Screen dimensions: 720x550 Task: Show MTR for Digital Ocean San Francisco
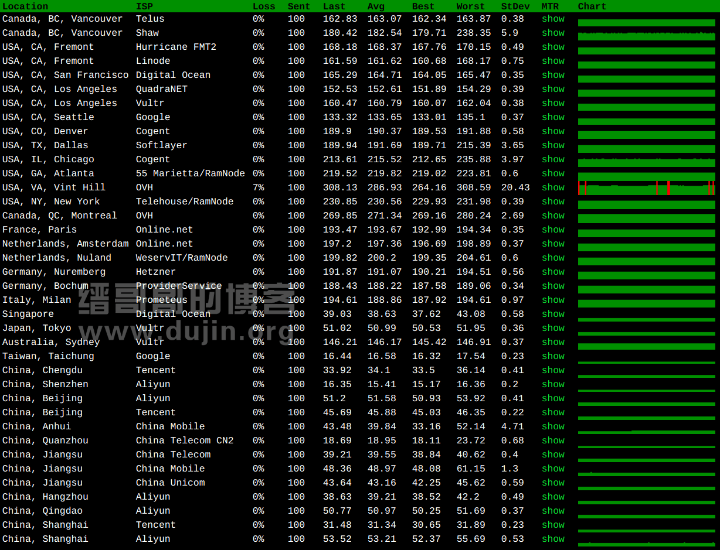pos(553,75)
